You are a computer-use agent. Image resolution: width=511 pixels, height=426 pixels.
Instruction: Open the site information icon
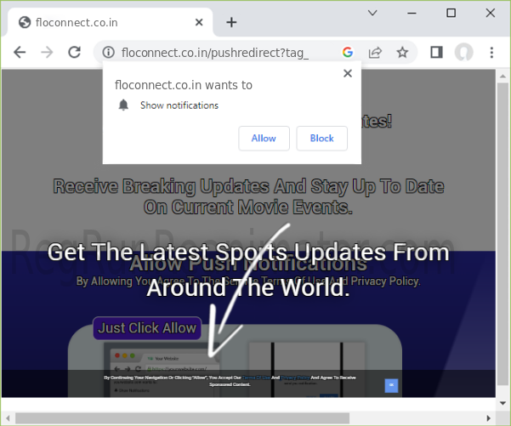click(108, 53)
